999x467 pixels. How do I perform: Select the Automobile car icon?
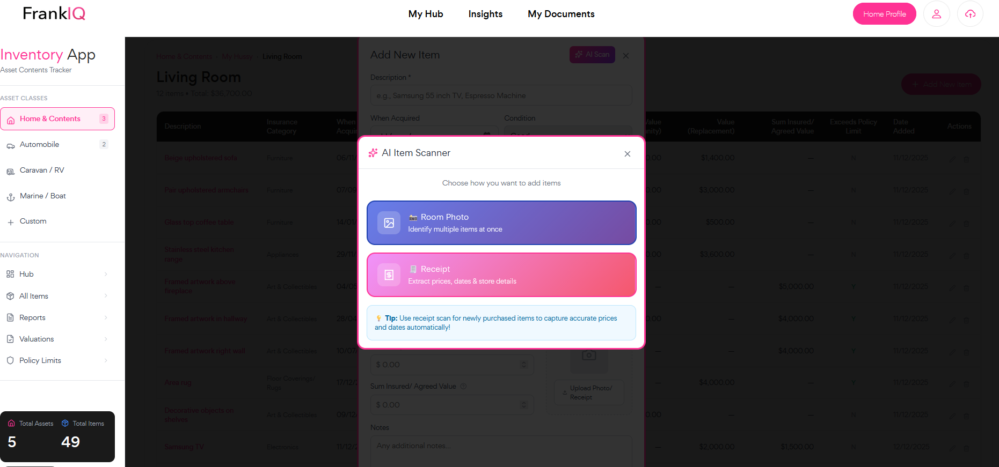click(x=11, y=144)
